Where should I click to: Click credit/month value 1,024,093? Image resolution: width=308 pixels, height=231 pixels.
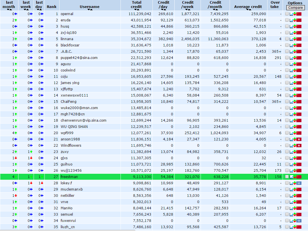click(219, 133)
